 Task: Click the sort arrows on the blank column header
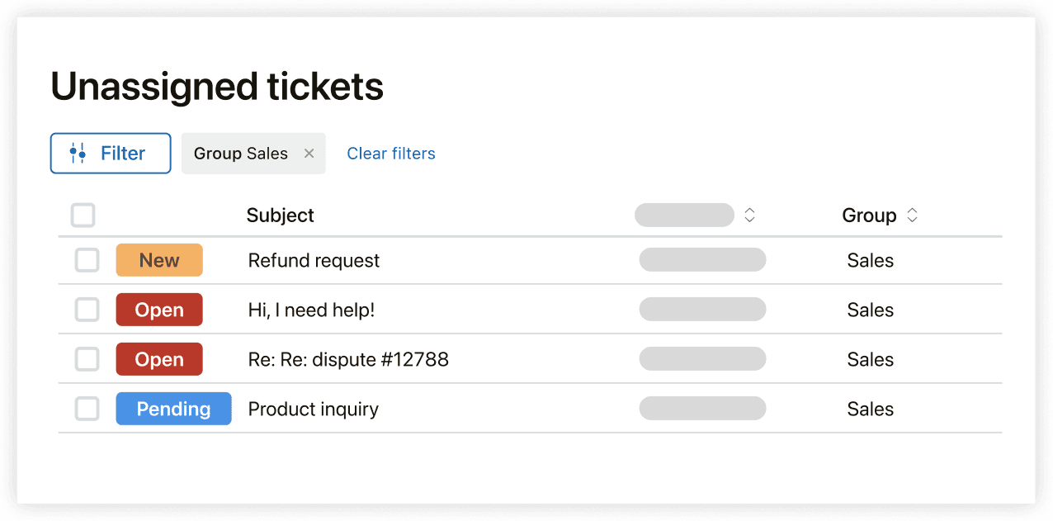pos(749,215)
